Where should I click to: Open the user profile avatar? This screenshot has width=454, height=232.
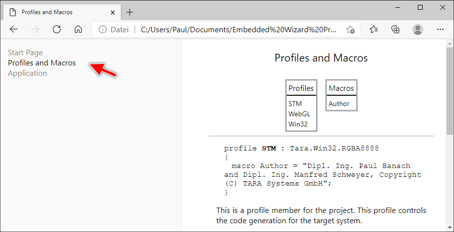click(x=418, y=29)
